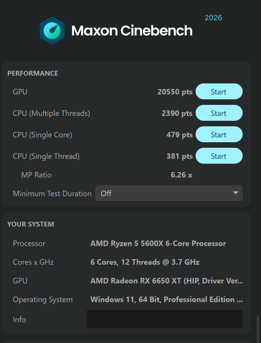The image size is (261, 343).
Task: Click the 381 pts single thread score
Action: pyautogui.click(x=179, y=156)
